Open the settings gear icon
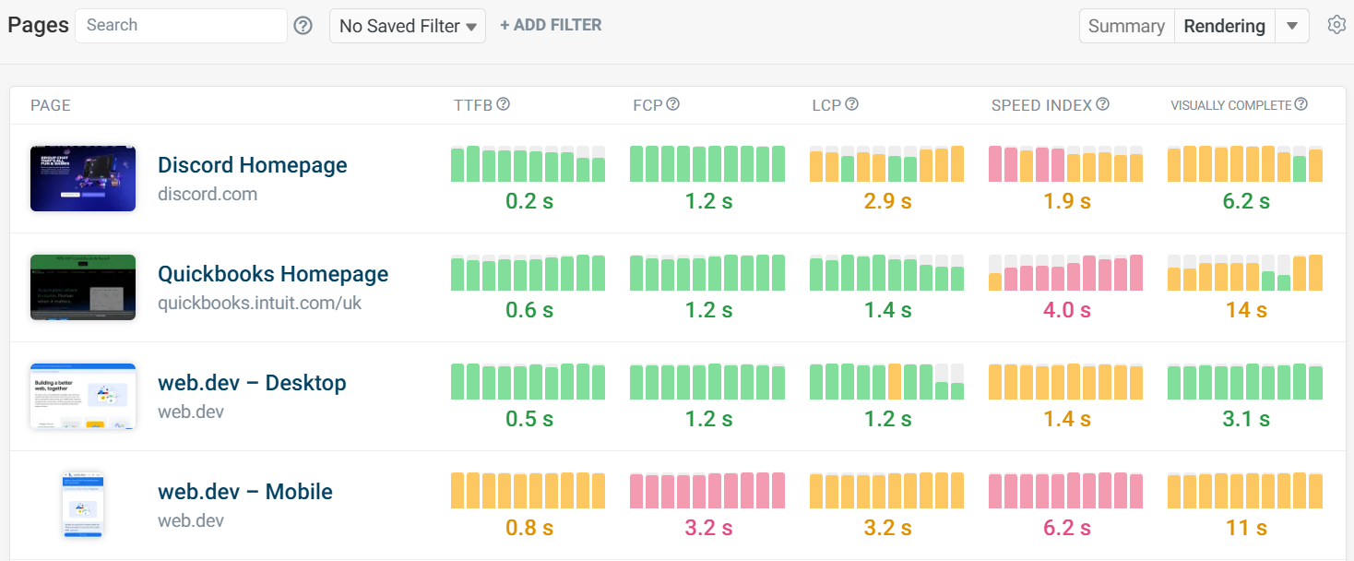Image resolution: width=1354 pixels, height=561 pixels. (1336, 25)
